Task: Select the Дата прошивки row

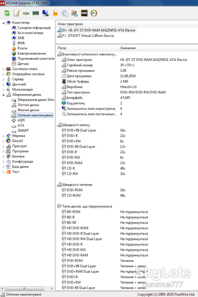Action: click(127, 76)
